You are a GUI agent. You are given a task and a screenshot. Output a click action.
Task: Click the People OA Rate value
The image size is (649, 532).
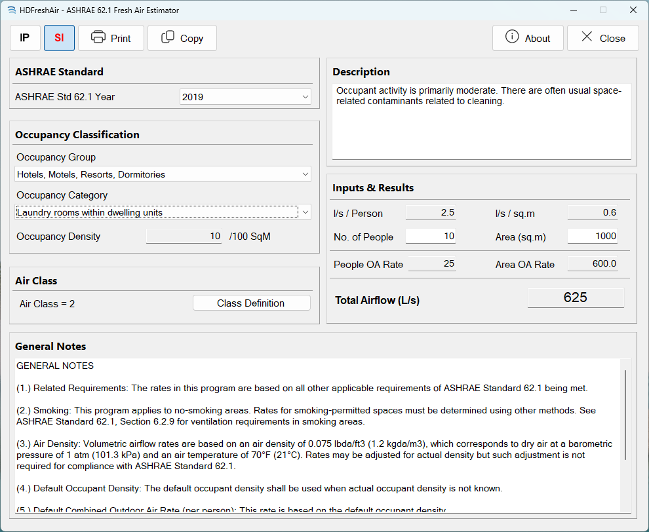pos(432,264)
